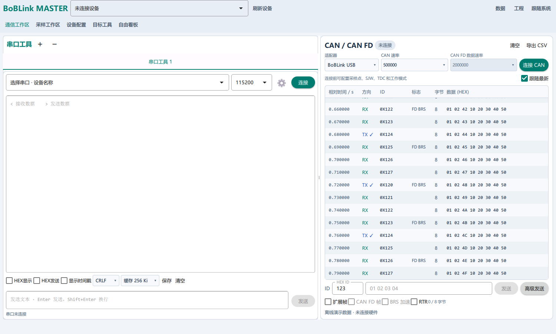Toggle 显示时间戳 checkbox

point(64,281)
